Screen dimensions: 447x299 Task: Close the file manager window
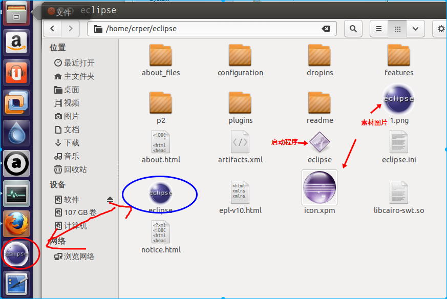(x=51, y=11)
